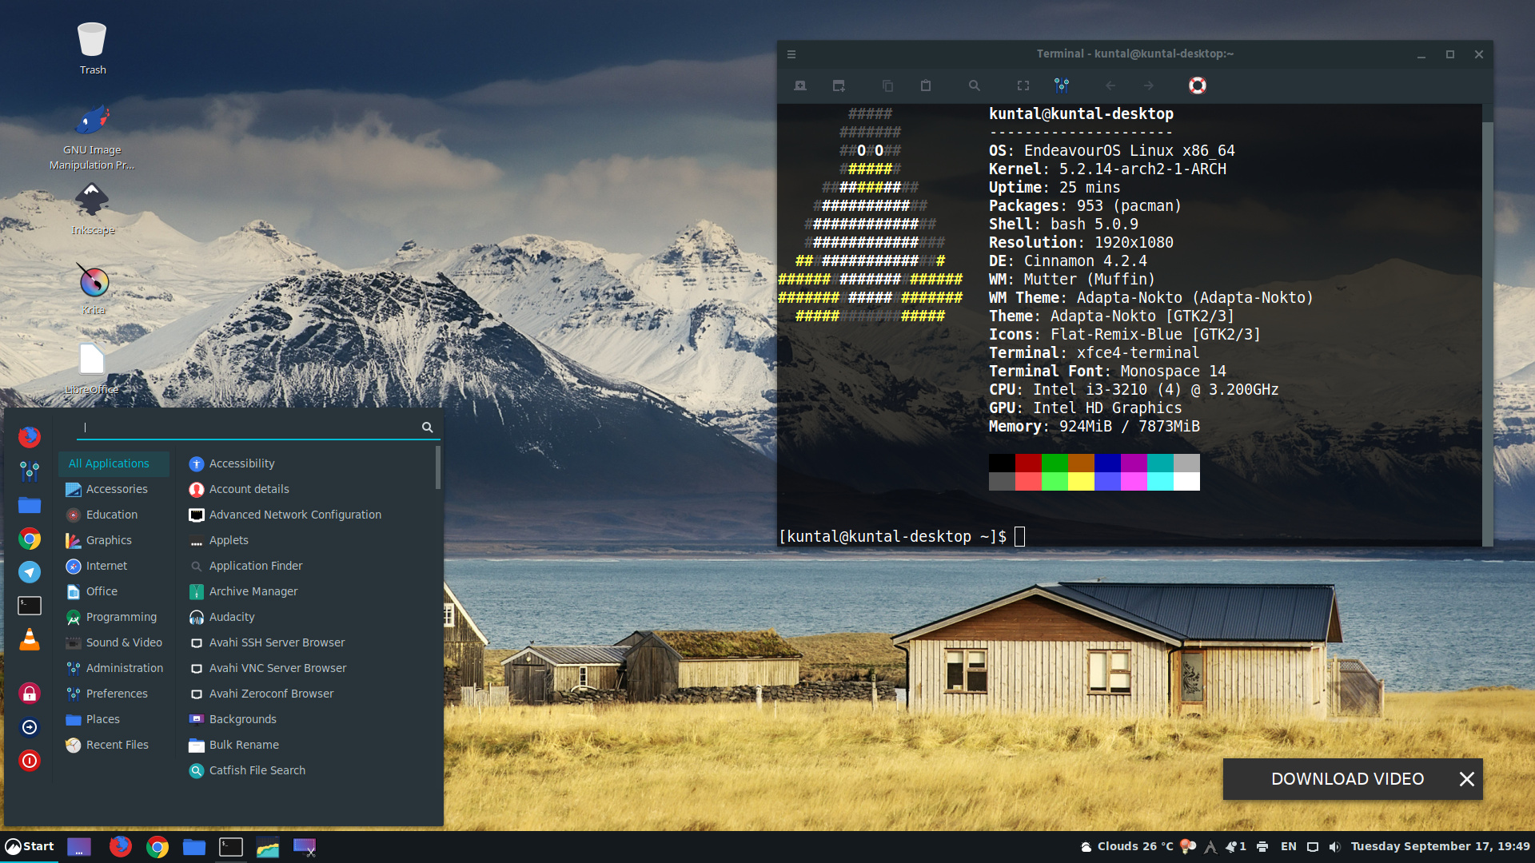Select LibreOffice desktop icon

click(x=92, y=369)
